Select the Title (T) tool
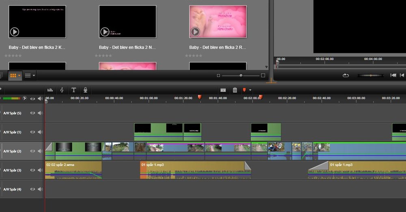 click(x=73, y=90)
